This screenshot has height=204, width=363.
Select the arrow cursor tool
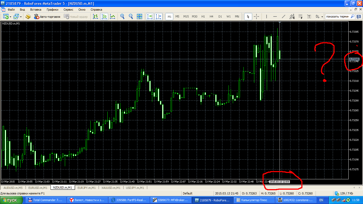(248, 16)
